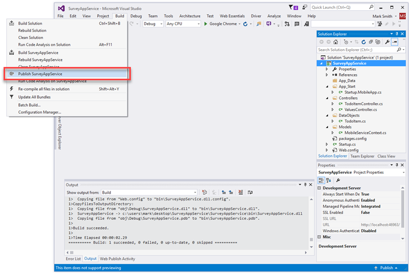Open the feedback icon beside Quick Launch
Screen dimensions: 409x273
click(305, 7)
